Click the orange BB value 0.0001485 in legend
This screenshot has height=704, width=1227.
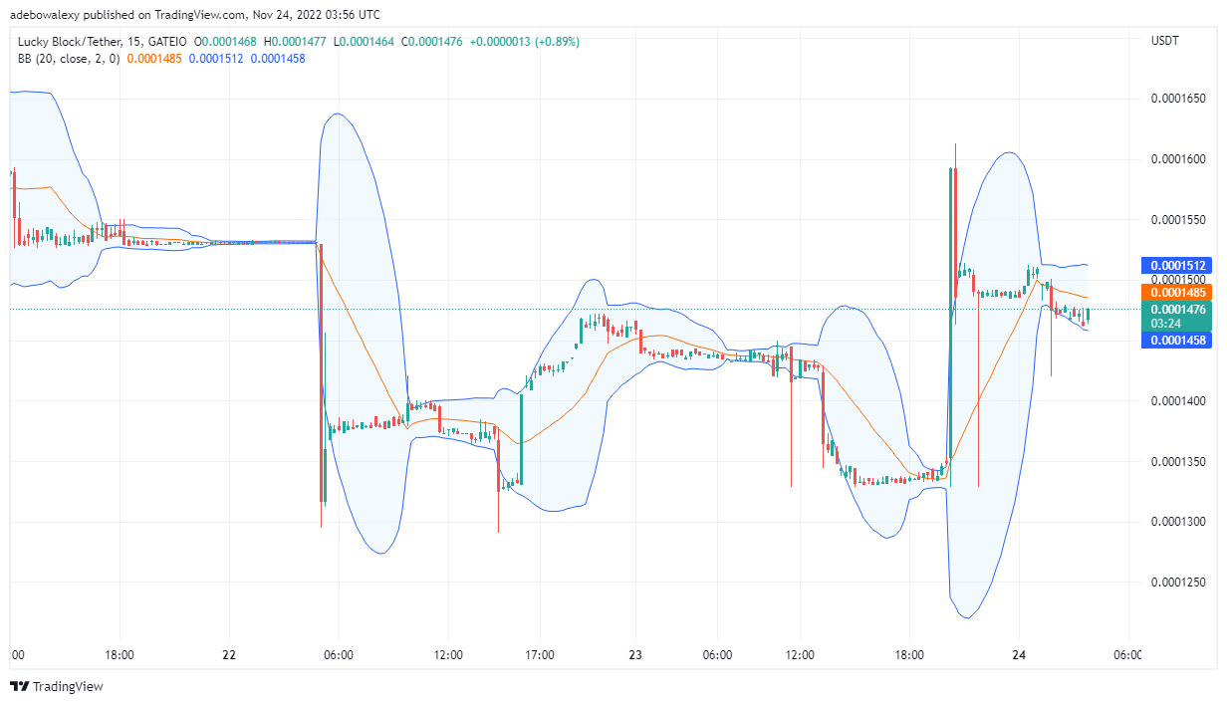155,59
